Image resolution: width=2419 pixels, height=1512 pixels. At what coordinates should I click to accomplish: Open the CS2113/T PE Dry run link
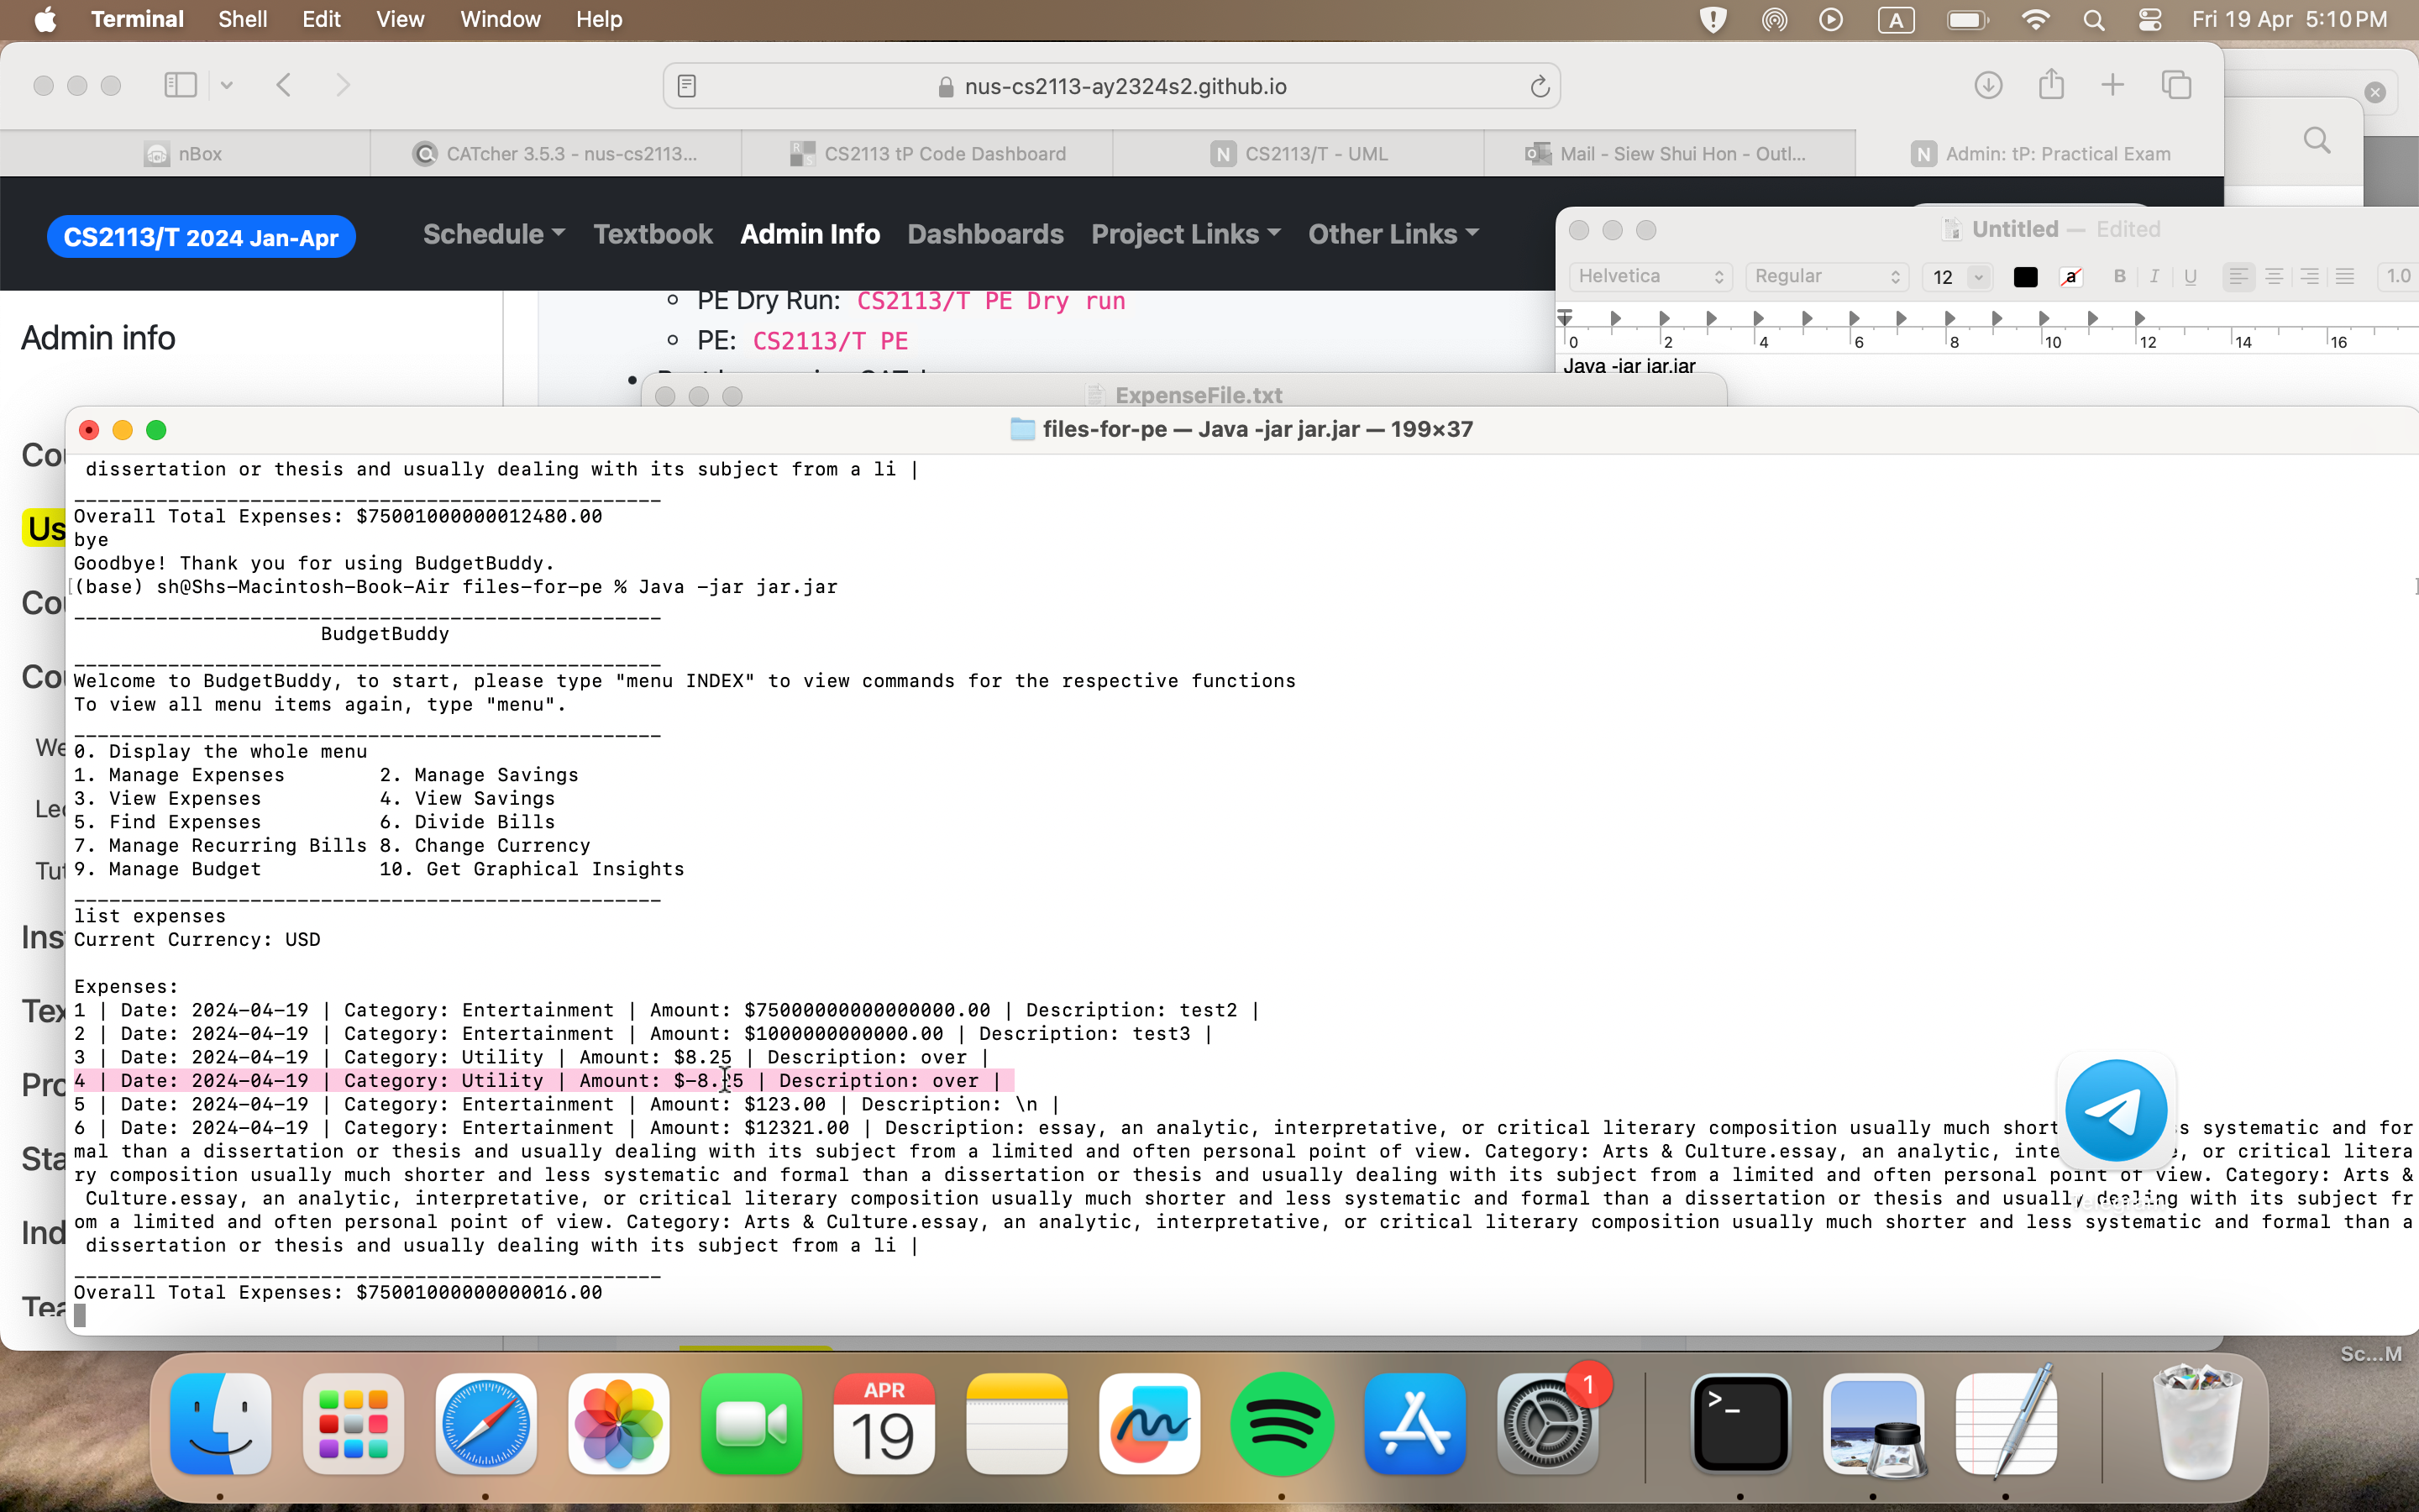[x=990, y=301]
